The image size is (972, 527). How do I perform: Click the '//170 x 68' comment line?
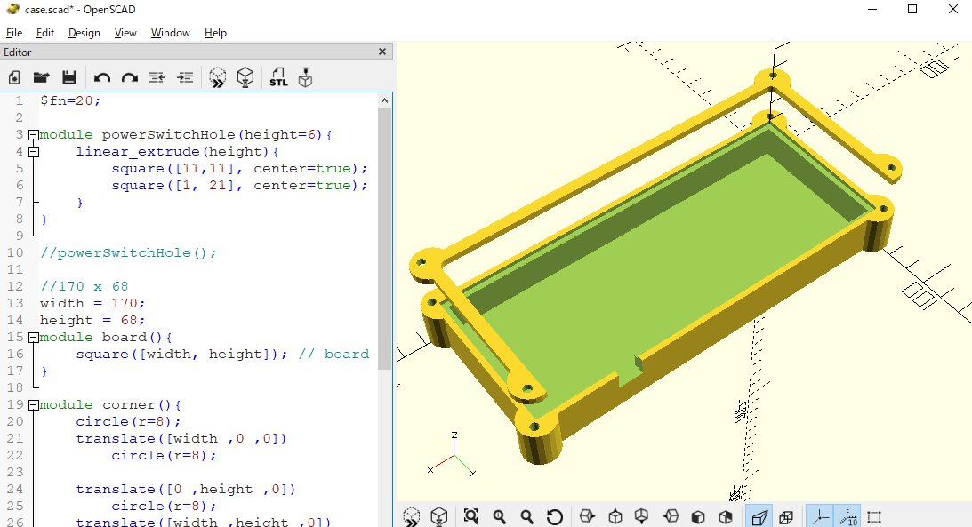84,286
